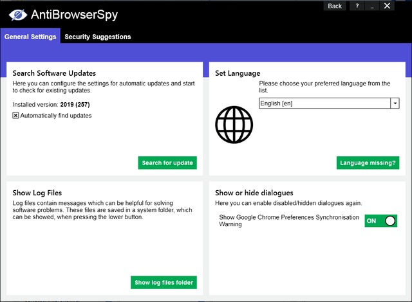Open the Show log files folder button
Viewport: 412px width, 302px height.
164,282
